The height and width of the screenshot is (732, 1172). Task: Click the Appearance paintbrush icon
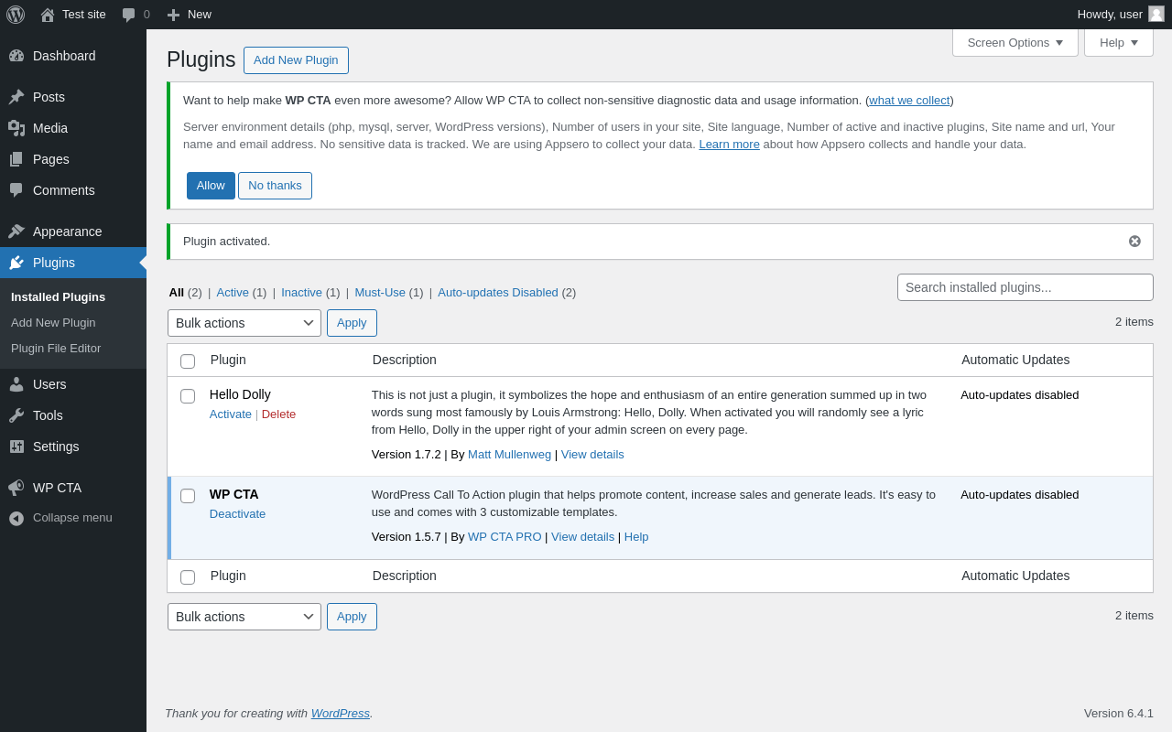[x=16, y=231]
